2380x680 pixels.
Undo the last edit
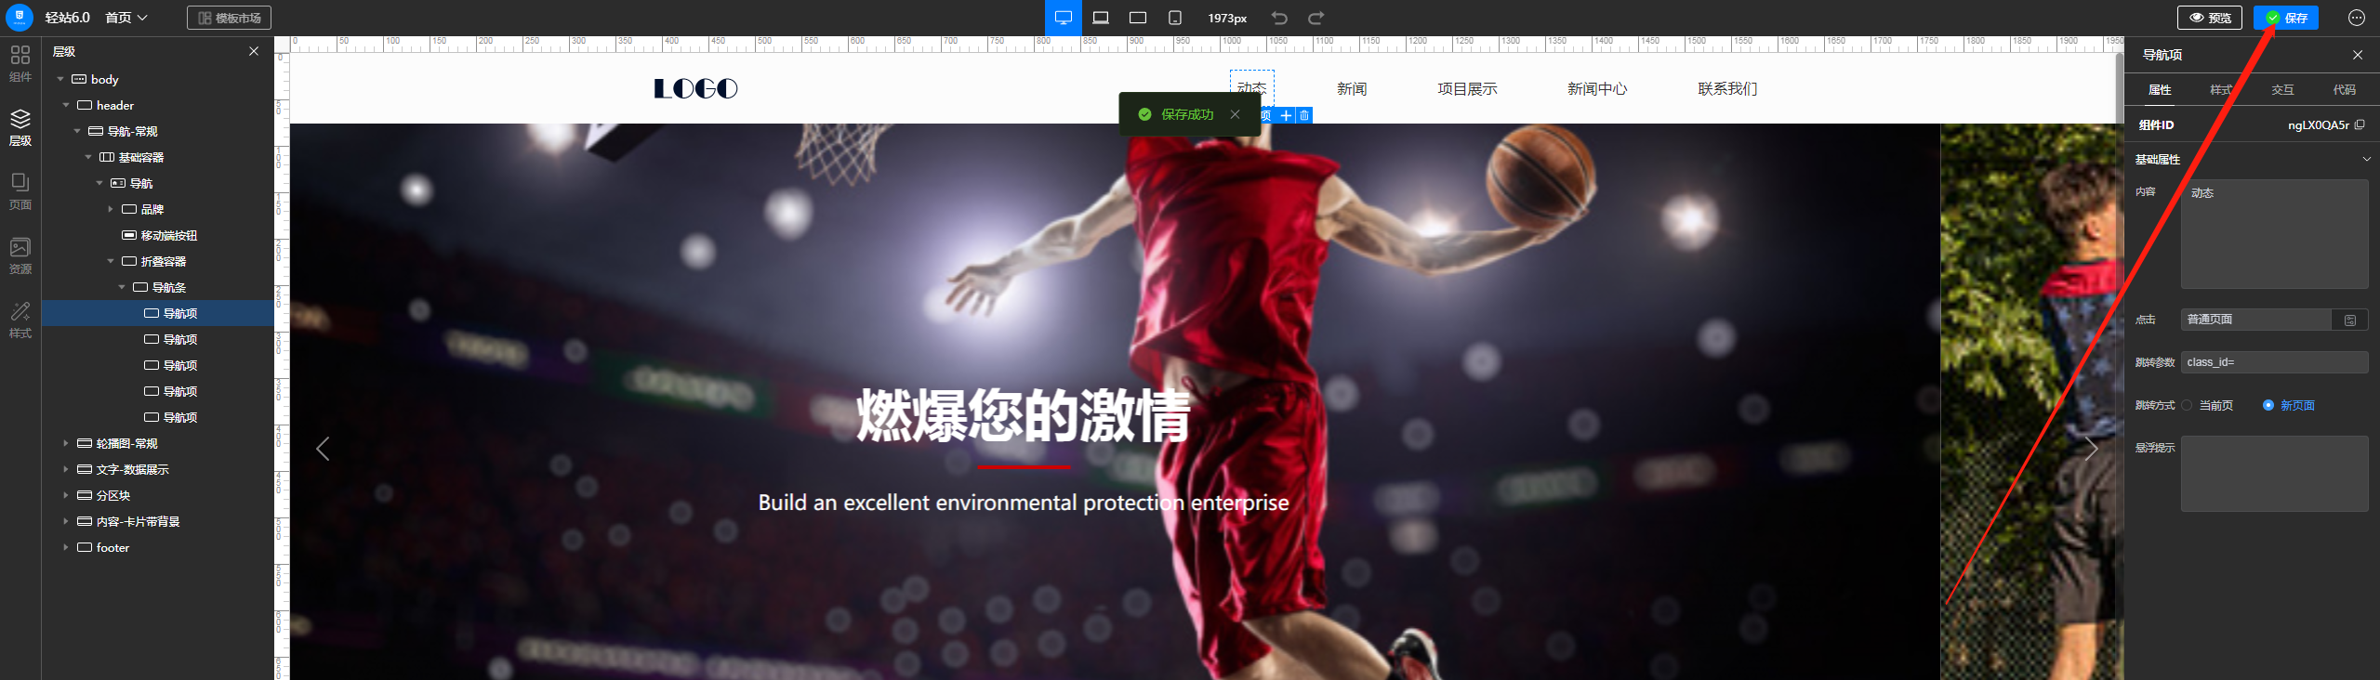coord(1280,18)
